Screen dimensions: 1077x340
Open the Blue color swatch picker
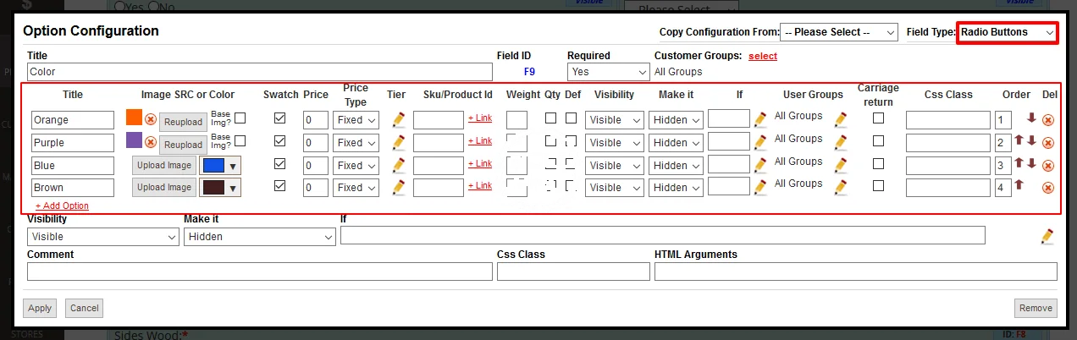point(219,165)
